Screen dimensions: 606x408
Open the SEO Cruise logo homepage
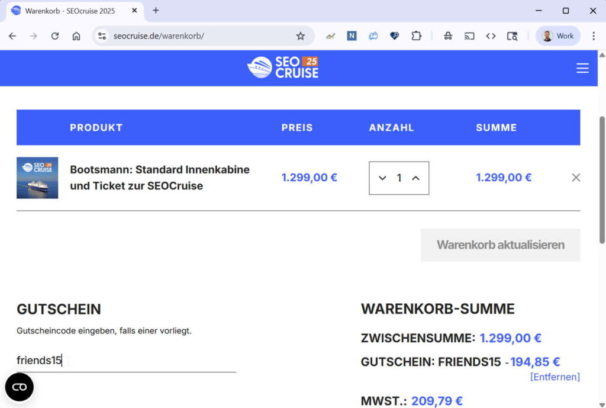[x=283, y=68]
